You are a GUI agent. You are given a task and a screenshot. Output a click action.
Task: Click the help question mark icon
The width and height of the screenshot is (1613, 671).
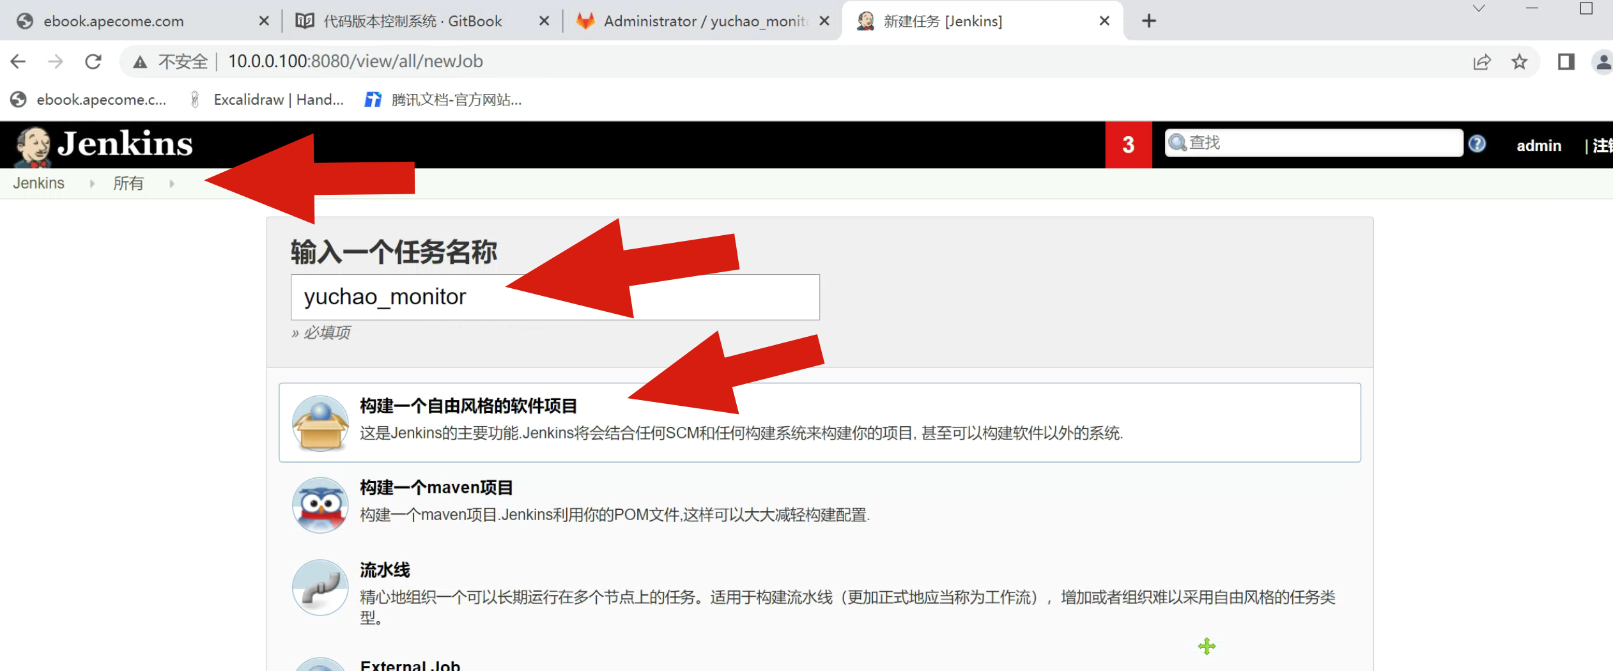click(x=1476, y=144)
